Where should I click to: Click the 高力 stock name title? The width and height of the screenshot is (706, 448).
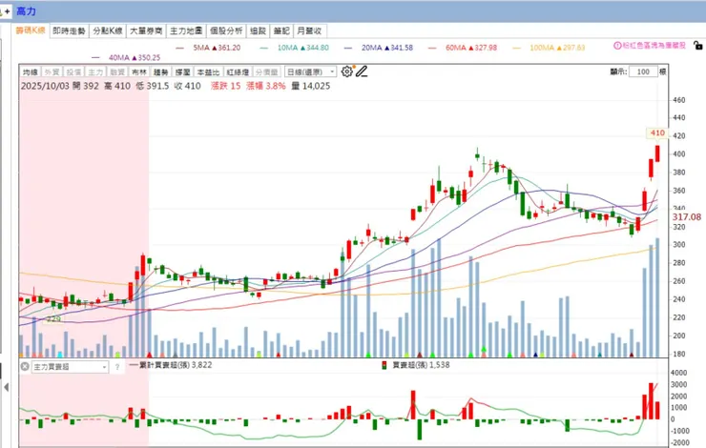(26, 11)
